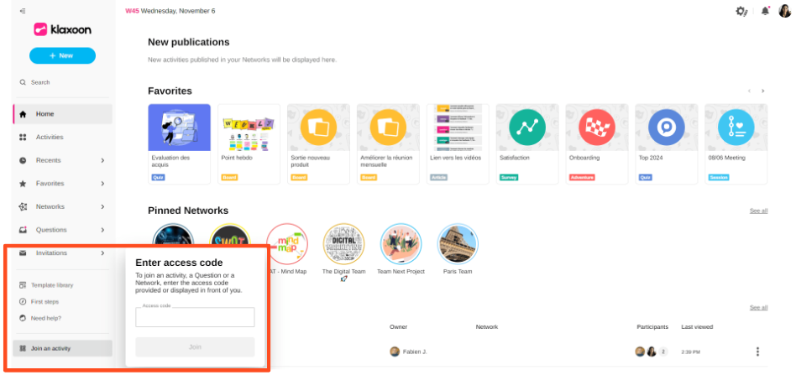This screenshot has width=796, height=375.
Task: Open the Top 2024 quiz thumbnail
Action: pyautogui.click(x=667, y=128)
